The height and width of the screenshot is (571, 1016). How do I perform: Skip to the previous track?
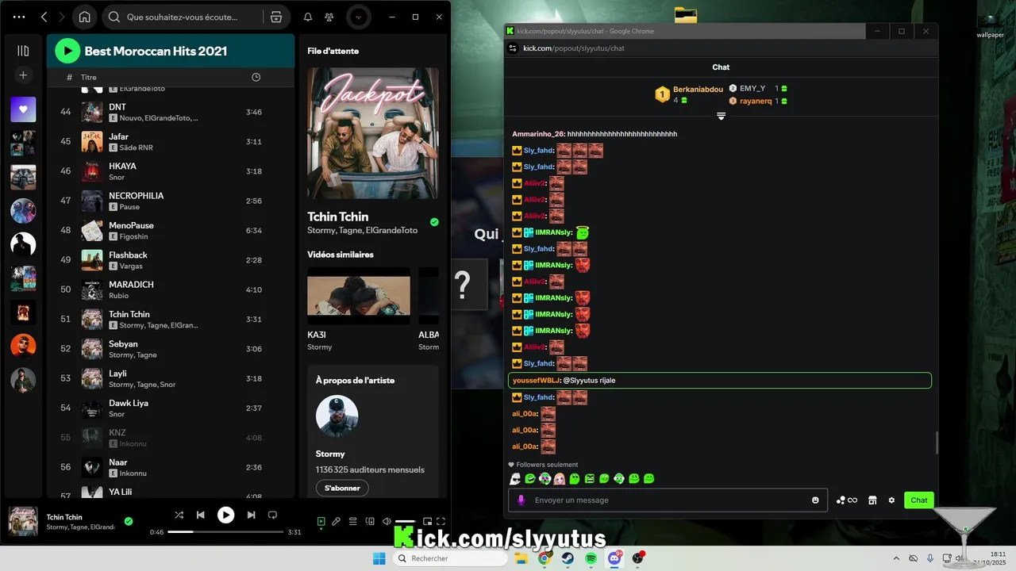(201, 515)
